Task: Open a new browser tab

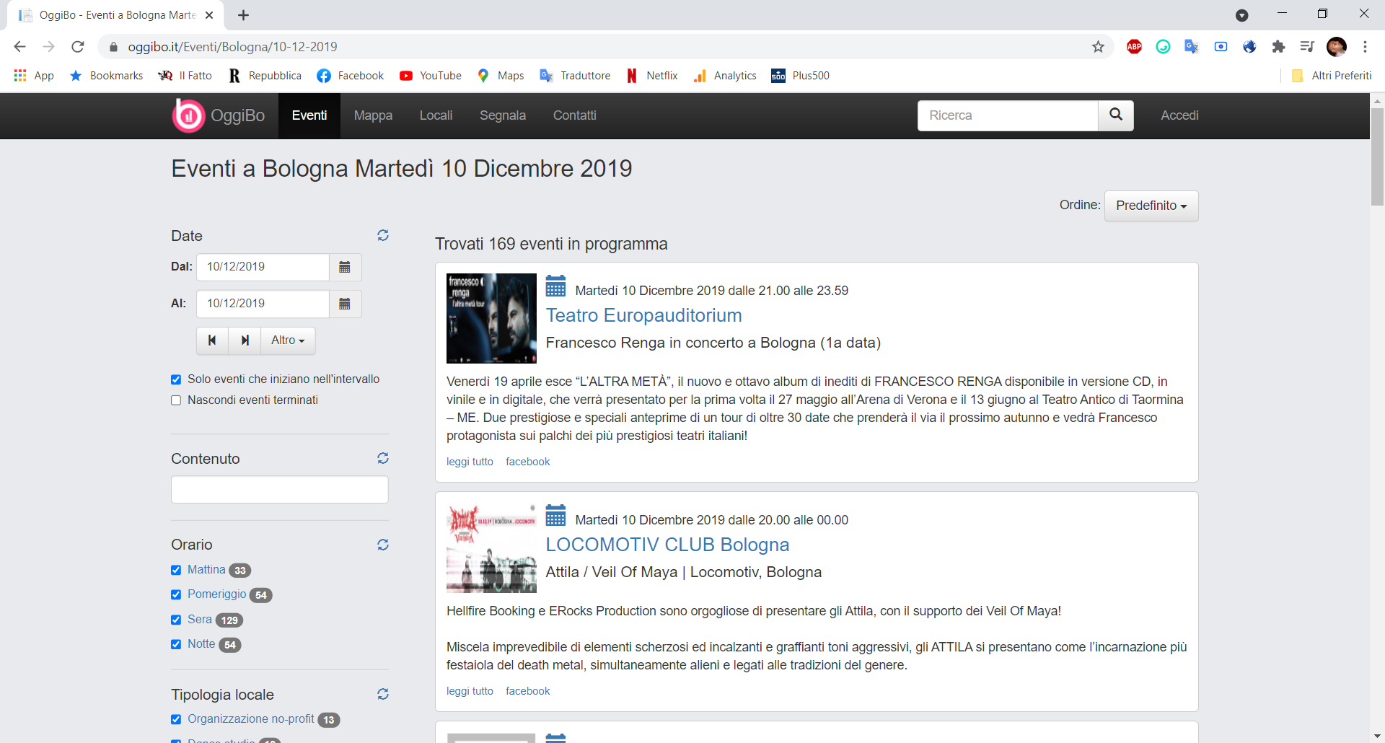Action: tap(243, 15)
